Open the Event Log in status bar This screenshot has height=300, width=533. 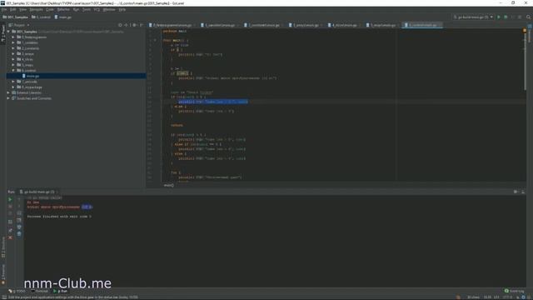(x=515, y=291)
